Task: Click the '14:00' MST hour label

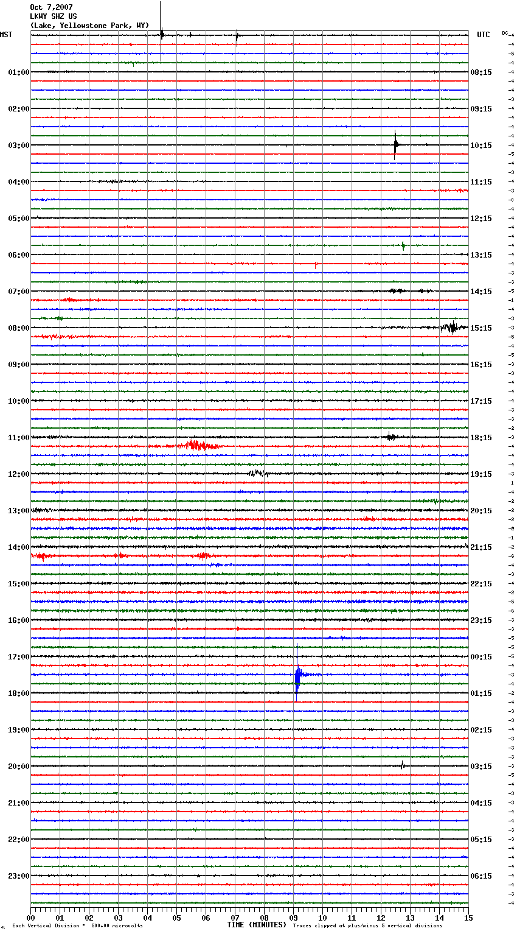Action: tap(19, 547)
